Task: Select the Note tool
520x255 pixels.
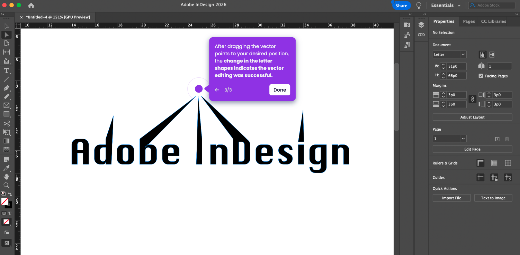Action: (6, 159)
